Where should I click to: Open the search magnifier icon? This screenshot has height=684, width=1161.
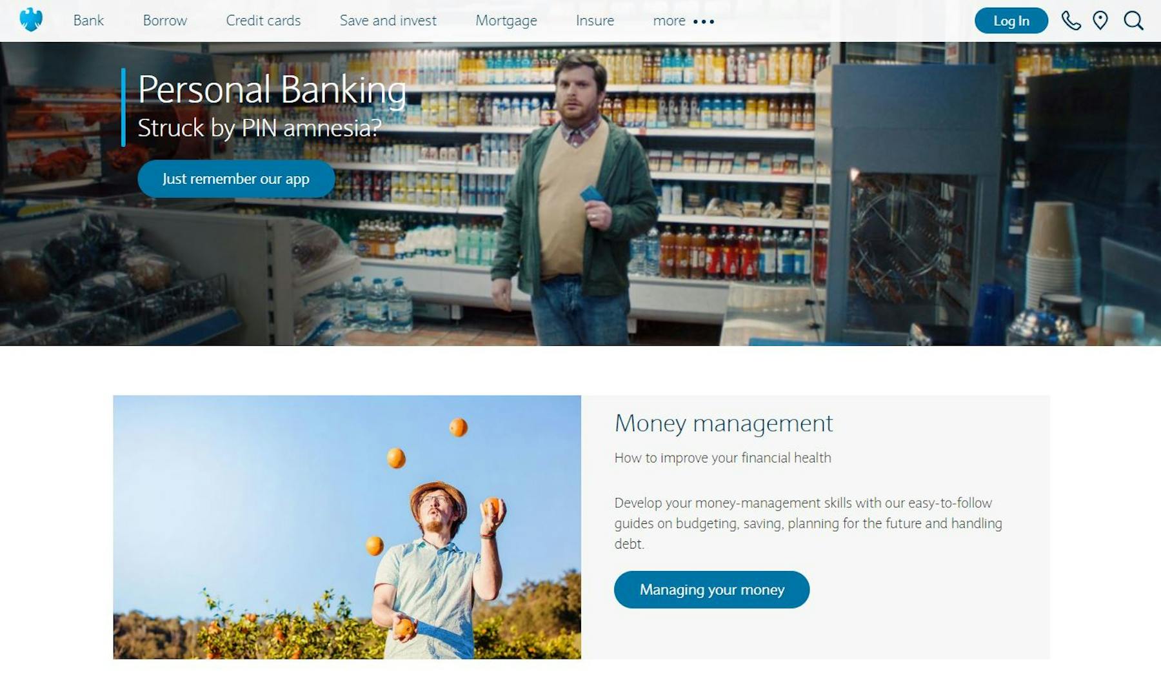[1133, 21]
